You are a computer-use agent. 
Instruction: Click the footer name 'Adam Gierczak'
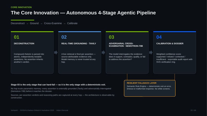click(62, 110)
